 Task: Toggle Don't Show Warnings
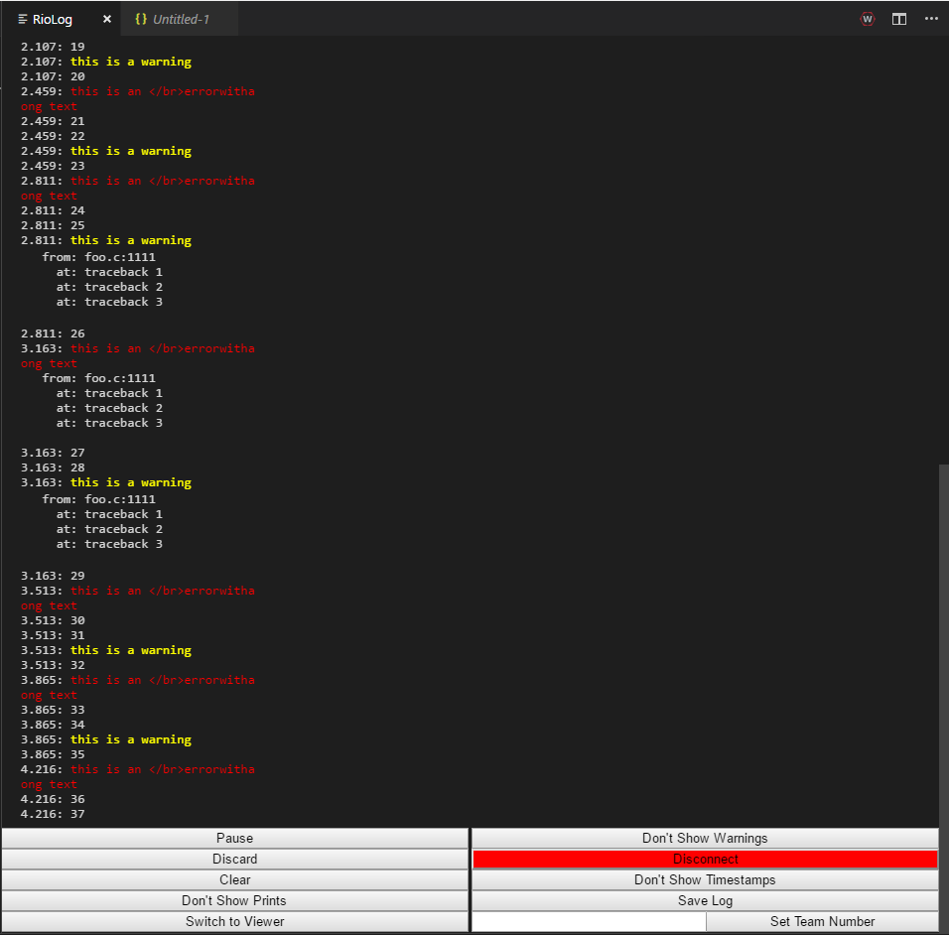coord(705,838)
